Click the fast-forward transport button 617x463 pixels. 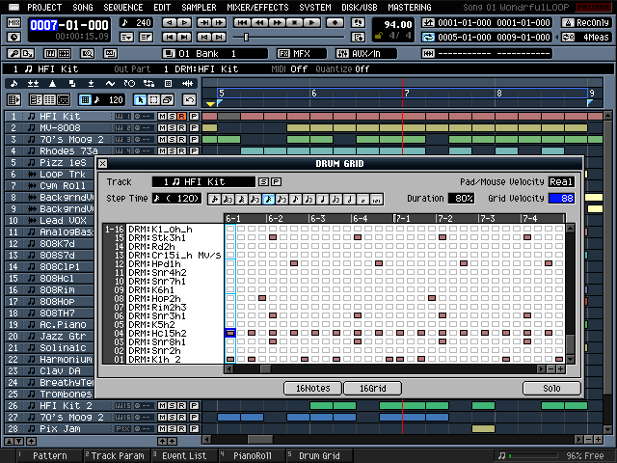(x=277, y=23)
